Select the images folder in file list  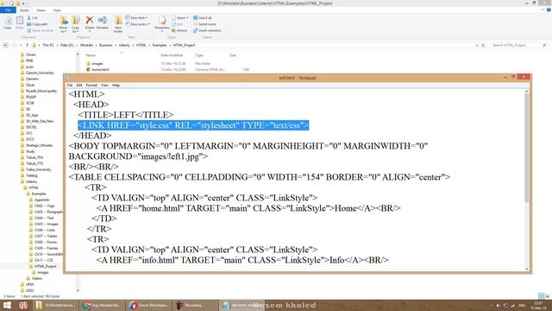tap(97, 63)
